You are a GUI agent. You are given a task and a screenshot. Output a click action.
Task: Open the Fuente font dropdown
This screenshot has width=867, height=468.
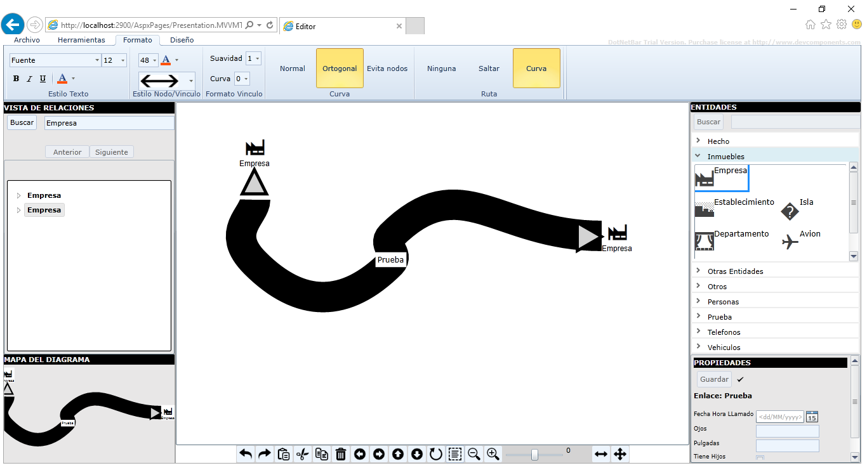coord(97,60)
